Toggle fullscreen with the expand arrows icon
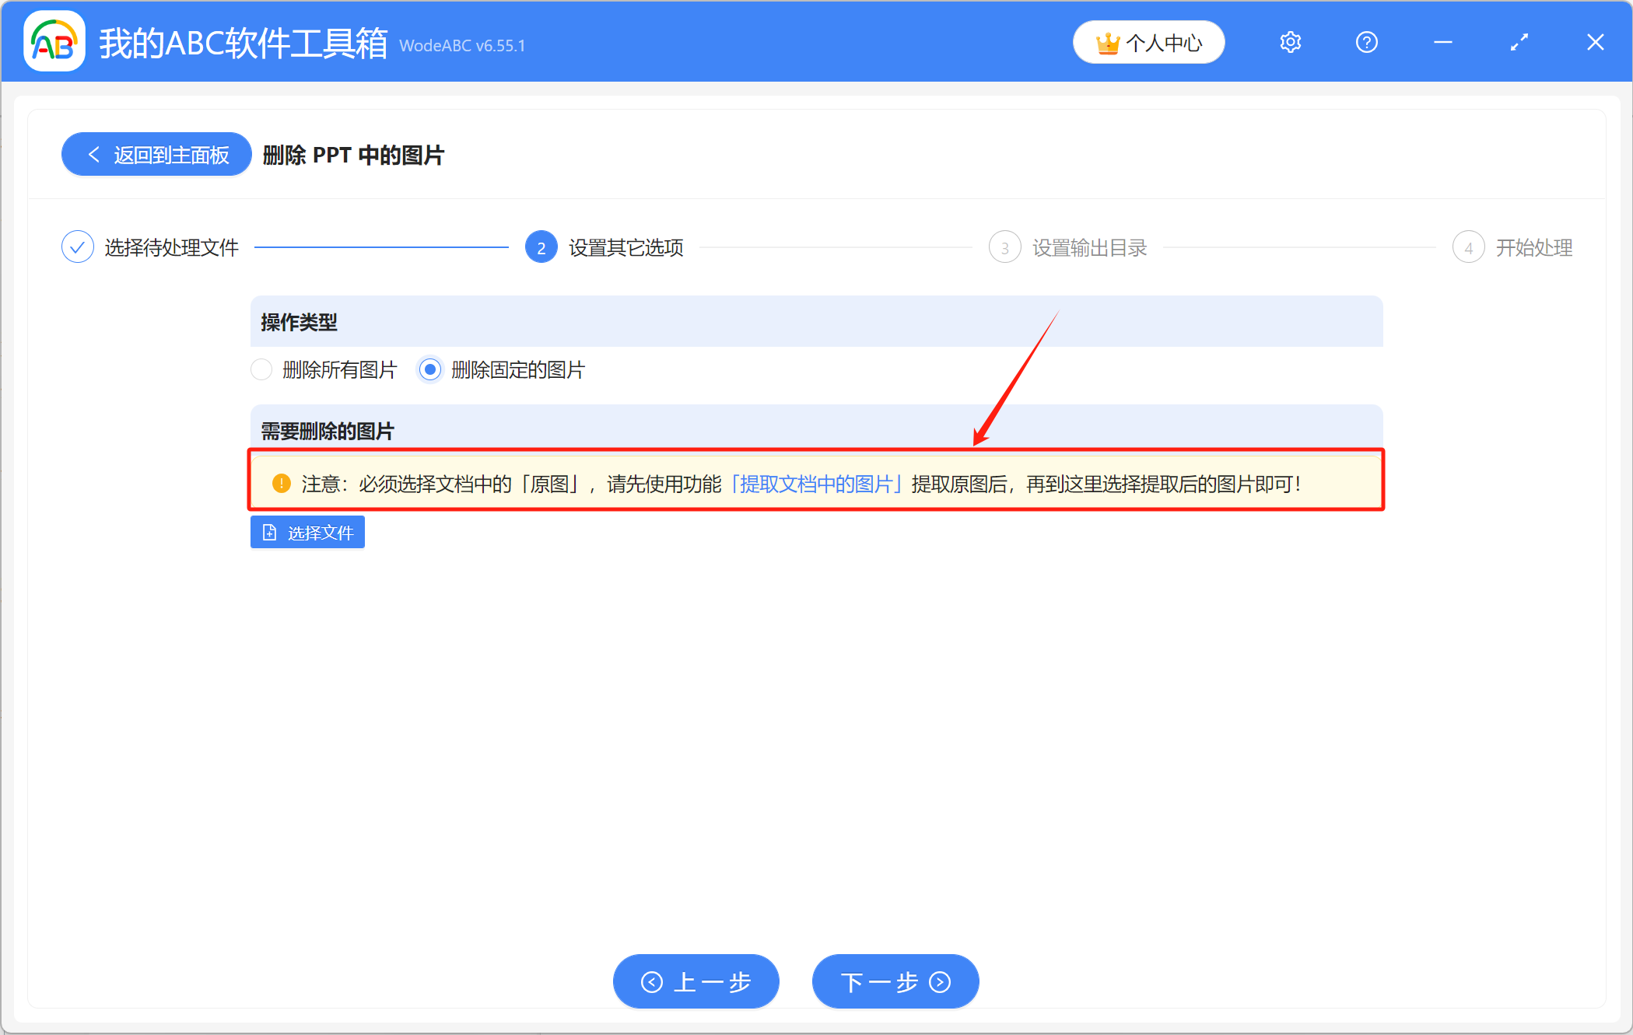The height and width of the screenshot is (1035, 1633). pos(1519,43)
